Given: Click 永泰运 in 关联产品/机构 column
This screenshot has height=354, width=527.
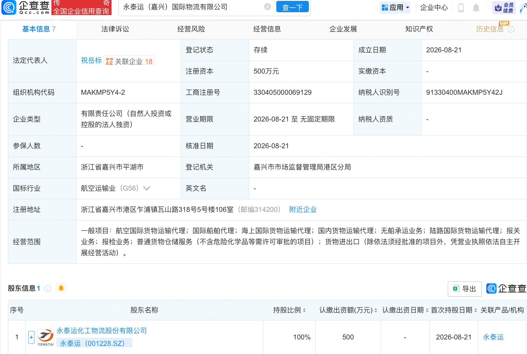Looking at the screenshot, I should coord(493,337).
